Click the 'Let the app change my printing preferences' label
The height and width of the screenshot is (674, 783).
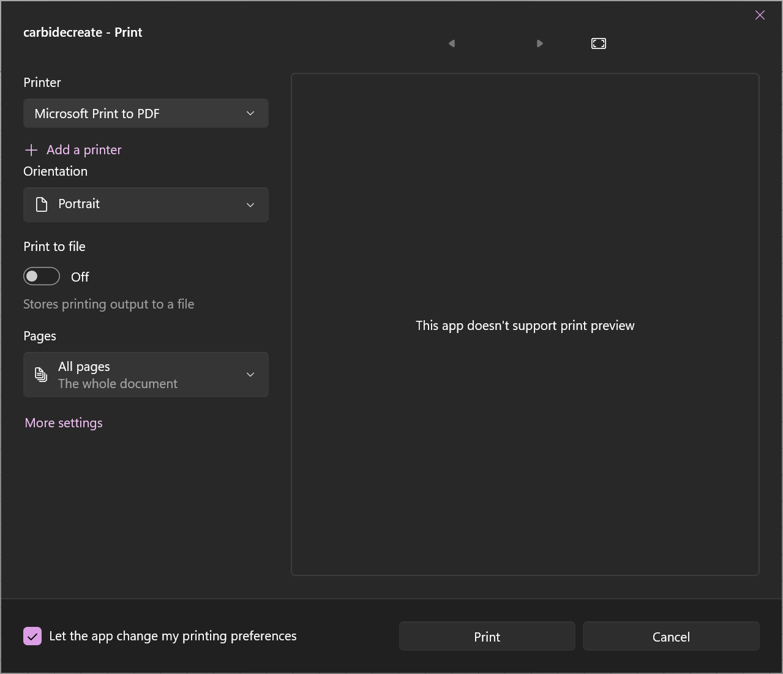click(173, 636)
